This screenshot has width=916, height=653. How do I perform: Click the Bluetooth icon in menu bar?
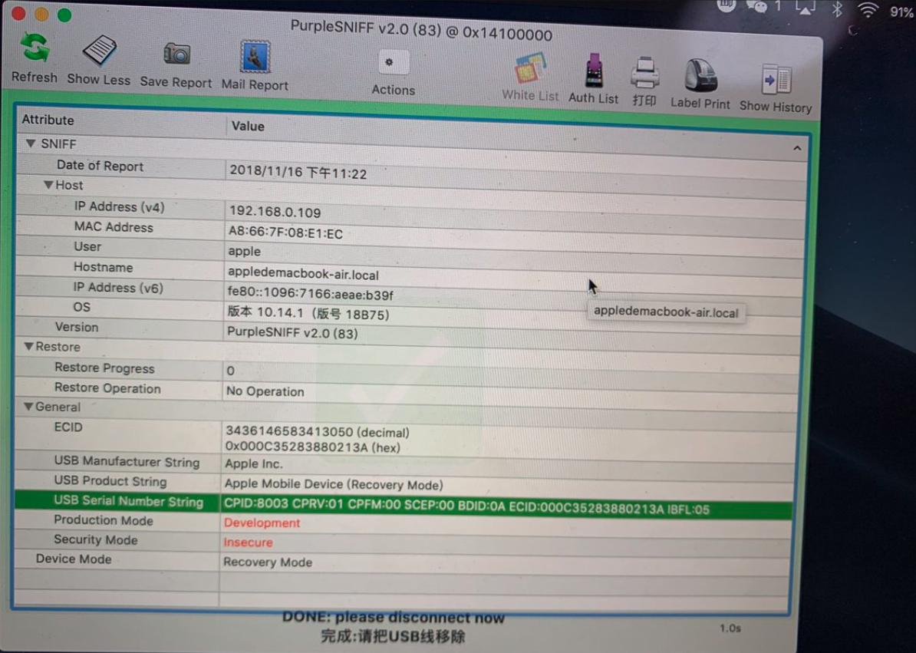(x=837, y=8)
